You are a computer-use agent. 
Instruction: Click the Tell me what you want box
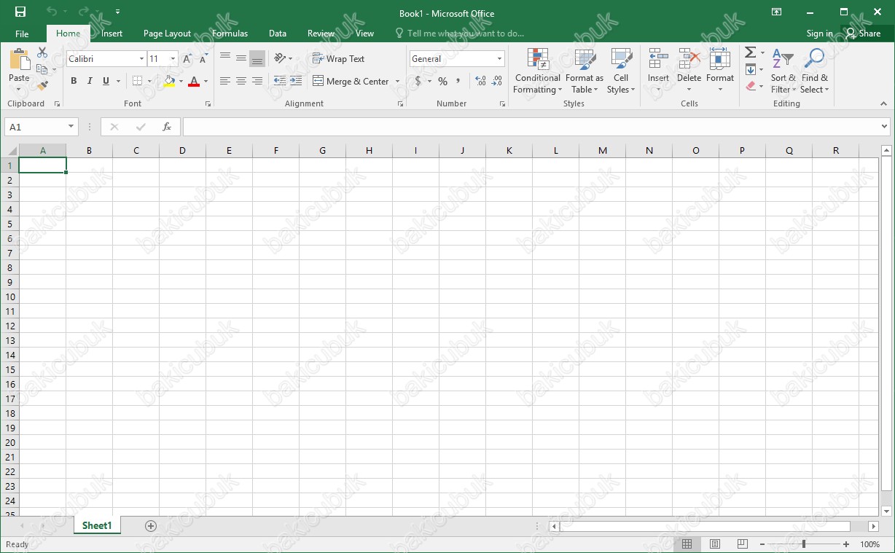click(459, 34)
